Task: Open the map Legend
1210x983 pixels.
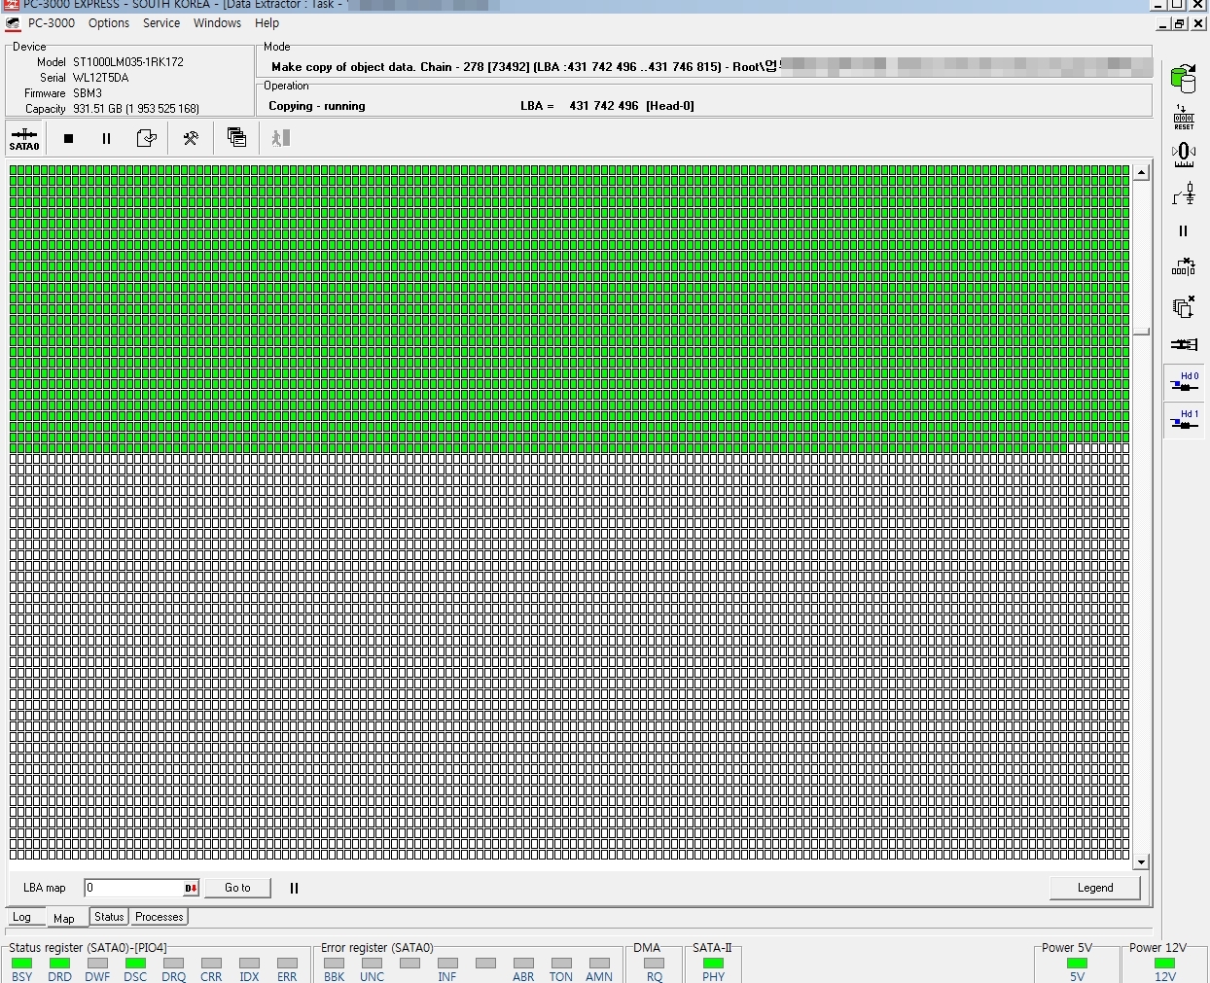Action: click(1095, 888)
